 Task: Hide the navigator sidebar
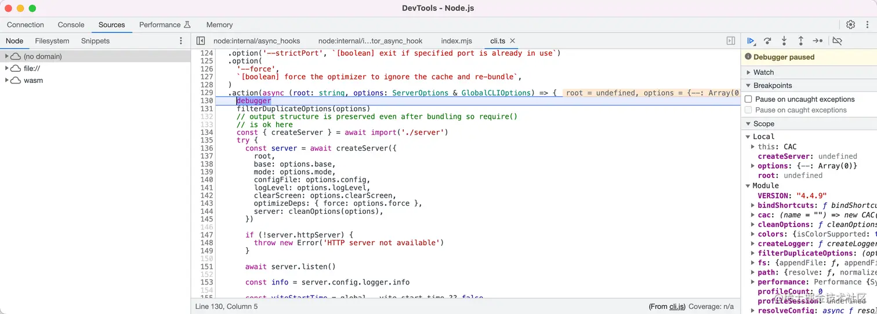pos(201,41)
